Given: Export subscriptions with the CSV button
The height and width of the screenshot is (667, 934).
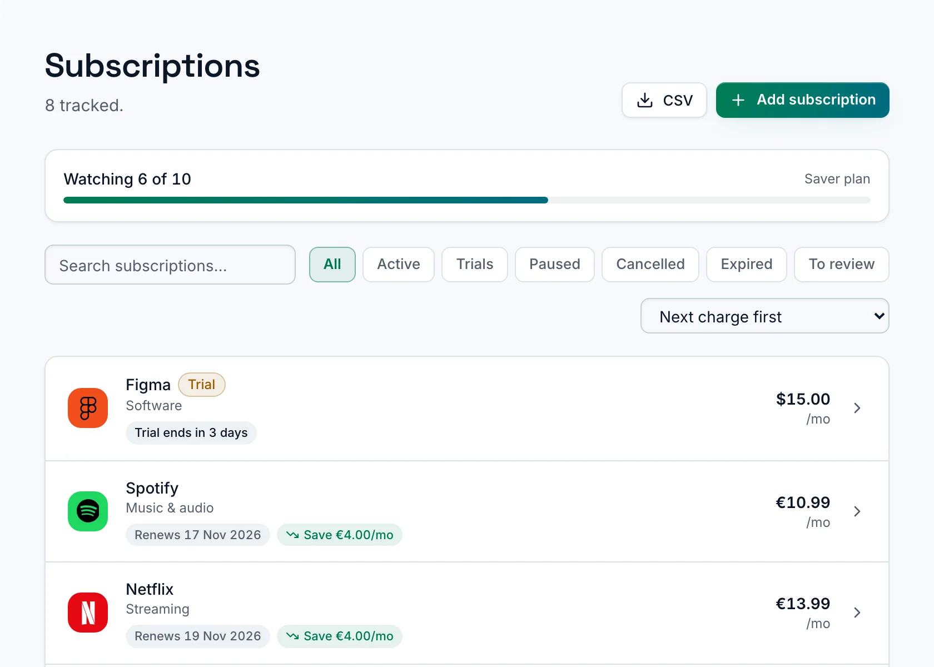Looking at the screenshot, I should pyautogui.click(x=664, y=100).
